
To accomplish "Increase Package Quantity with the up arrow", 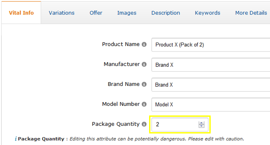I will tap(201, 123).
